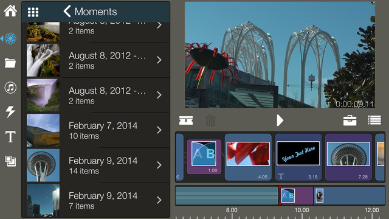Open February 7, 2014 10 items moment

click(98, 130)
